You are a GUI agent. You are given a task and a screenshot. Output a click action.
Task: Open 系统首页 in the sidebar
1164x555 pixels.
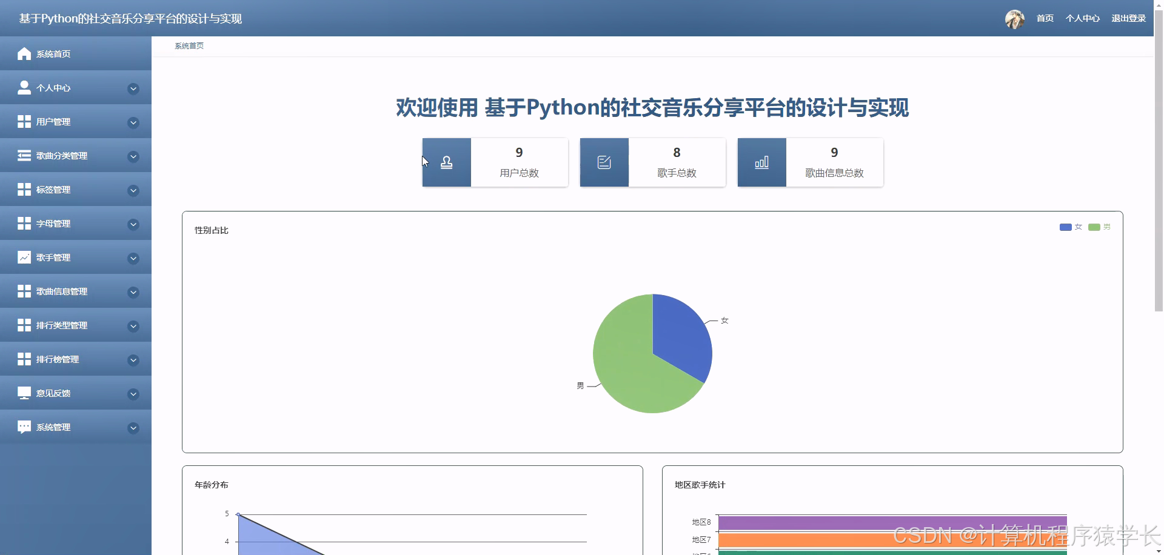coord(76,53)
